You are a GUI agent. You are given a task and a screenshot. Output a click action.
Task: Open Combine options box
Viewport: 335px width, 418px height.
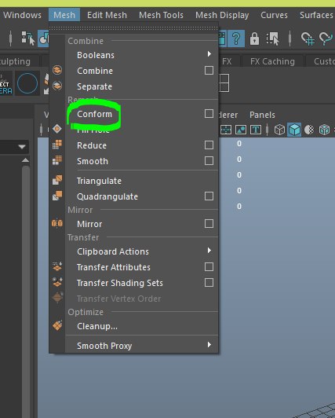pos(209,71)
